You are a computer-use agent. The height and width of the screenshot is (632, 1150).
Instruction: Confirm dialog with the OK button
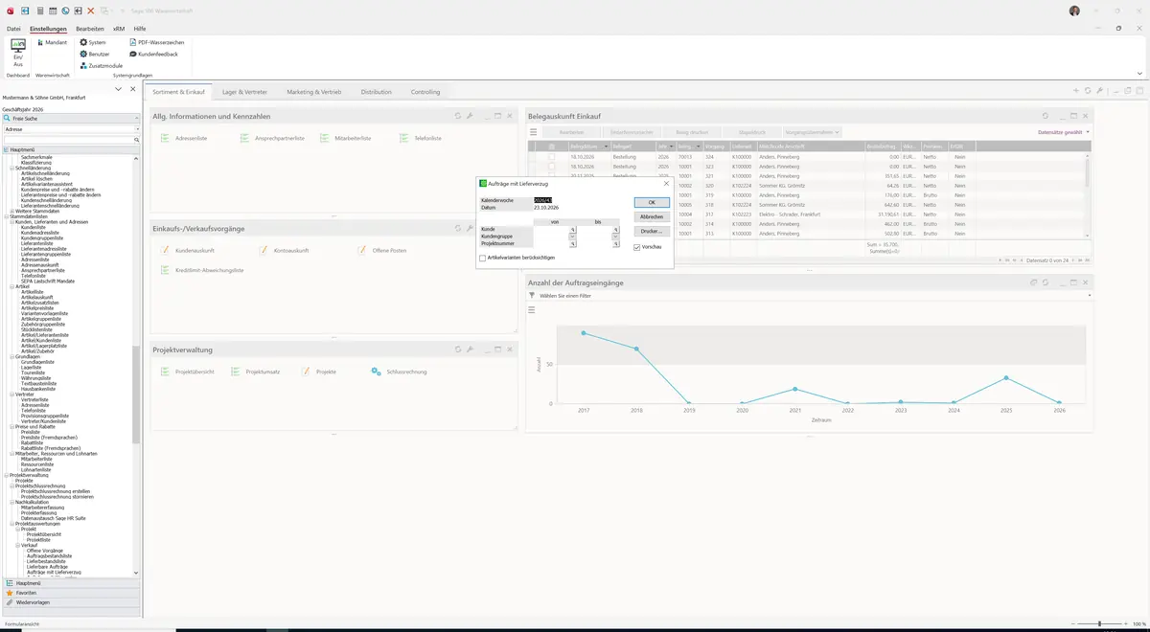coord(652,202)
